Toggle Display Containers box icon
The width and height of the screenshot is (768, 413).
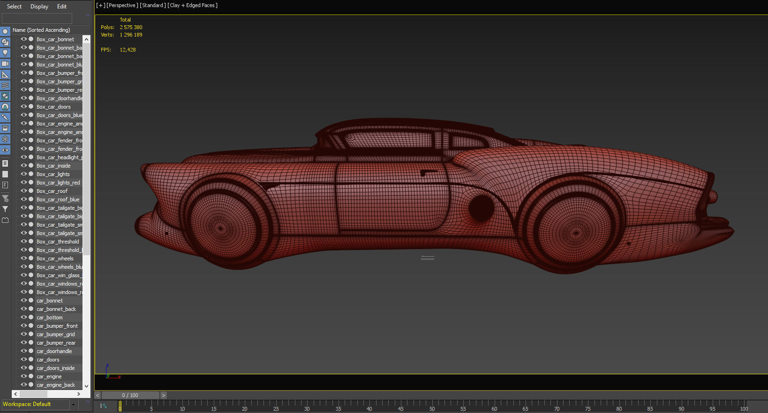tap(5, 128)
